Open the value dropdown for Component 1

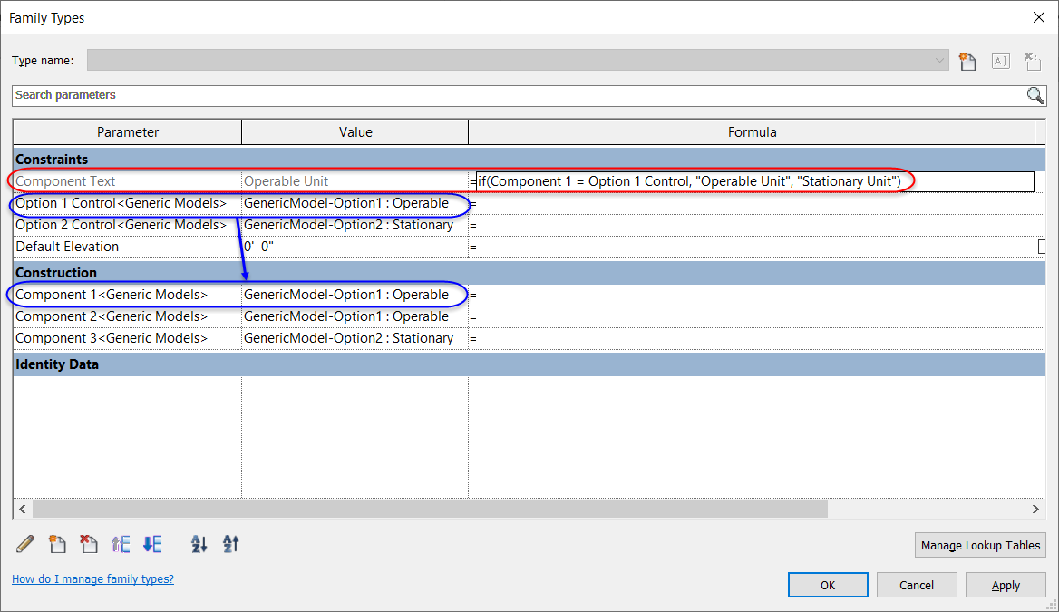pyautogui.click(x=457, y=294)
